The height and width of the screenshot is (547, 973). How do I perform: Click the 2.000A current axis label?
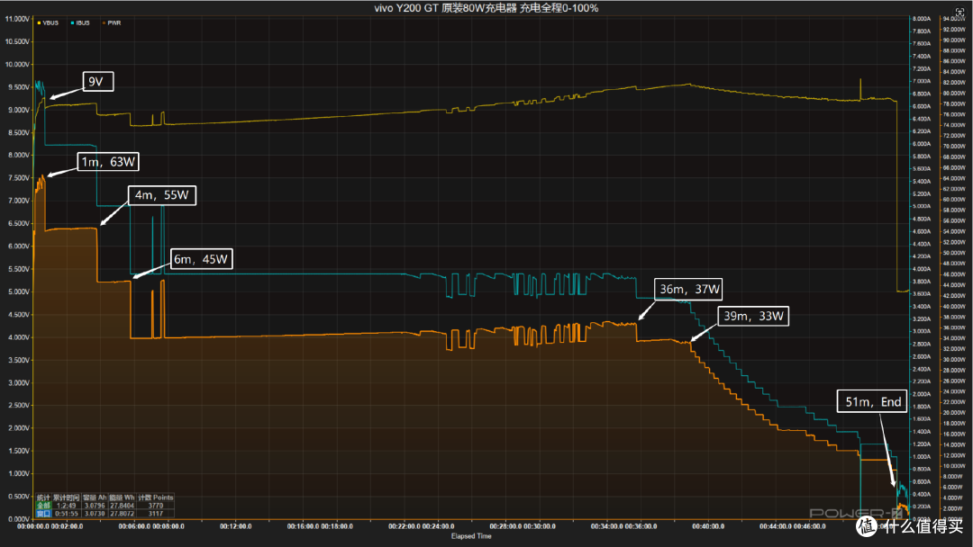[922, 394]
